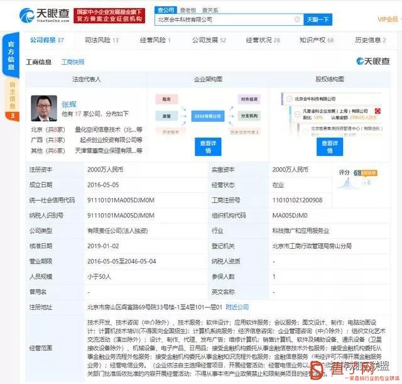Select the 北京市工商行政管理局房山分局 value
This screenshot has height=384, width=402.
tap(312, 246)
